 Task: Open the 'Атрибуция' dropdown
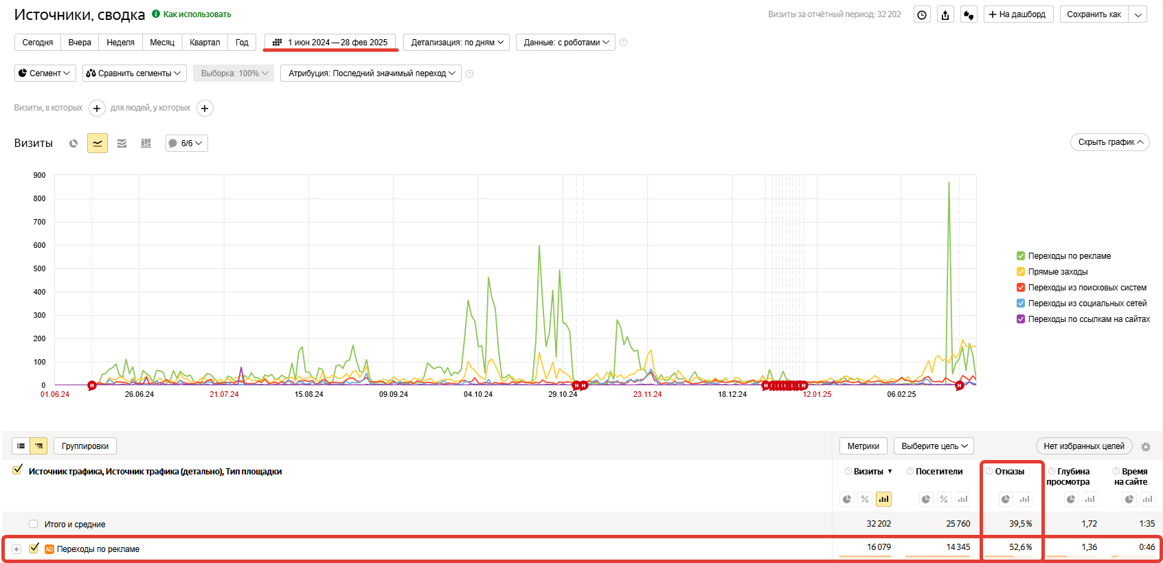click(x=372, y=73)
